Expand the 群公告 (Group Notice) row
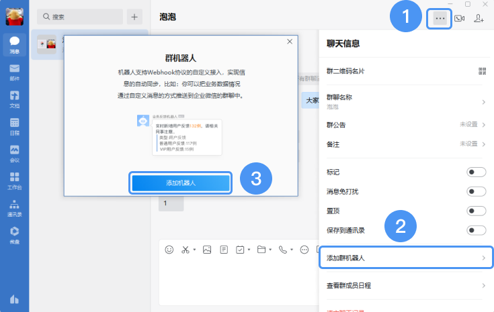 (x=405, y=125)
